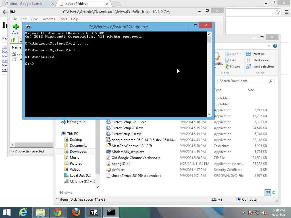Click Invert selection in Explorer ribbon
The width and height of the screenshot is (291, 218).
point(260,66)
